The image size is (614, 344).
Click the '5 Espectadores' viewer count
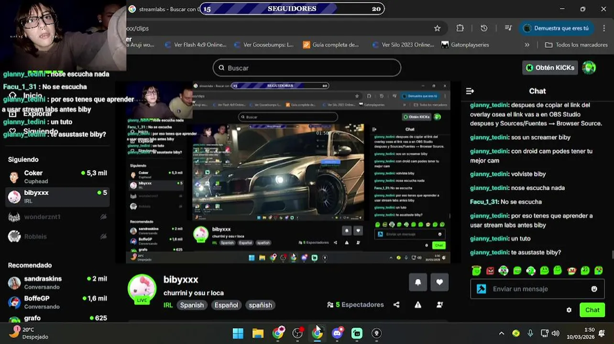[355, 305]
